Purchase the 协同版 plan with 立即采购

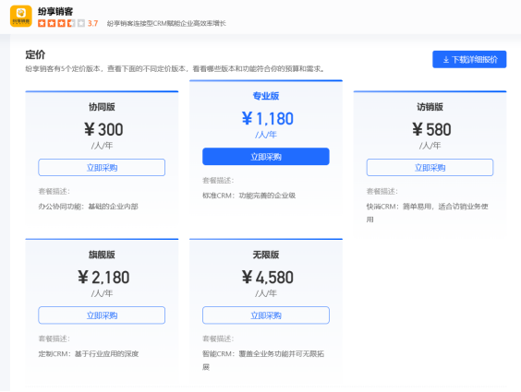click(x=102, y=168)
